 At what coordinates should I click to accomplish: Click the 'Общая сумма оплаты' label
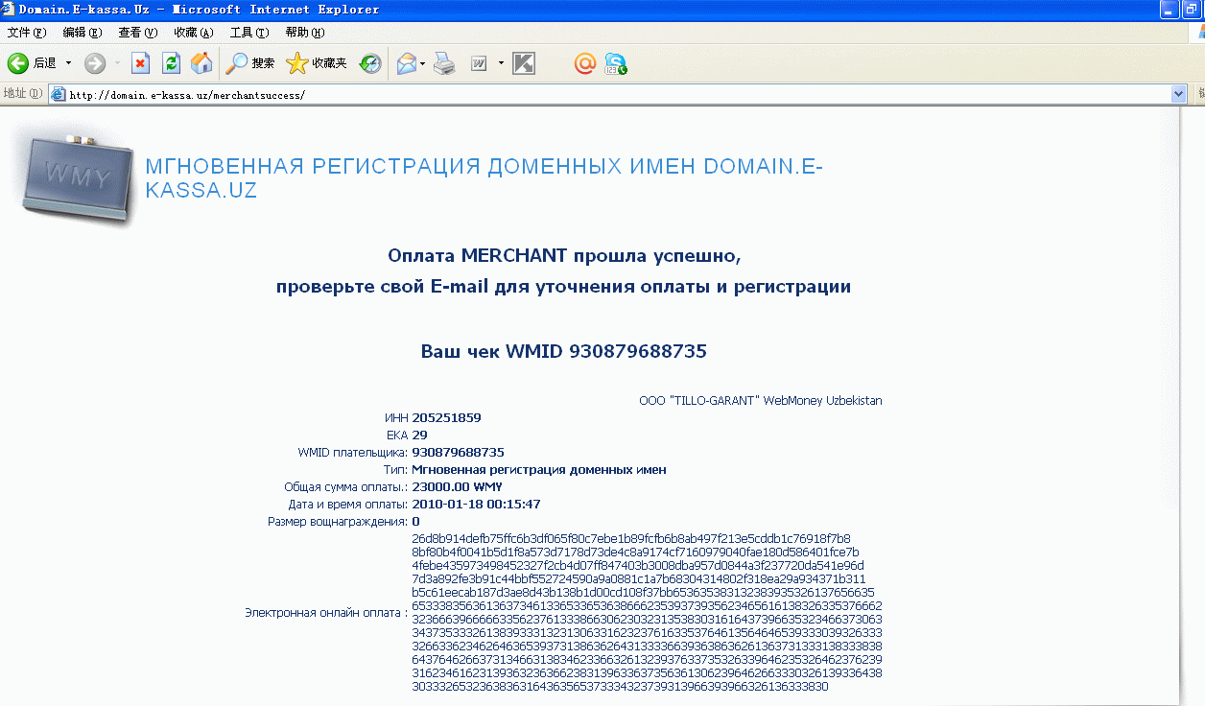pos(346,487)
